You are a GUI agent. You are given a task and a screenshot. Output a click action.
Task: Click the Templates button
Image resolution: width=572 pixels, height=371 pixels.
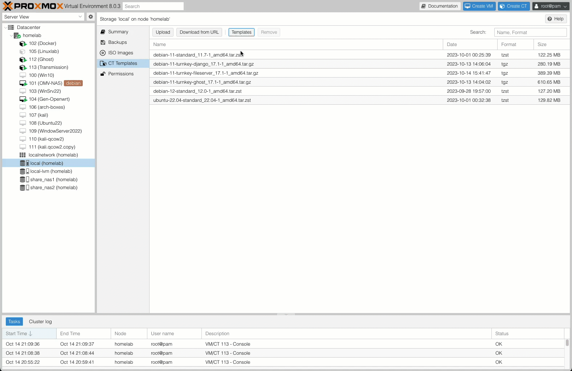242,32
